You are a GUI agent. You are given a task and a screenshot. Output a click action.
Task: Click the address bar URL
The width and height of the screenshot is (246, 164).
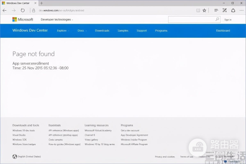(61, 11)
